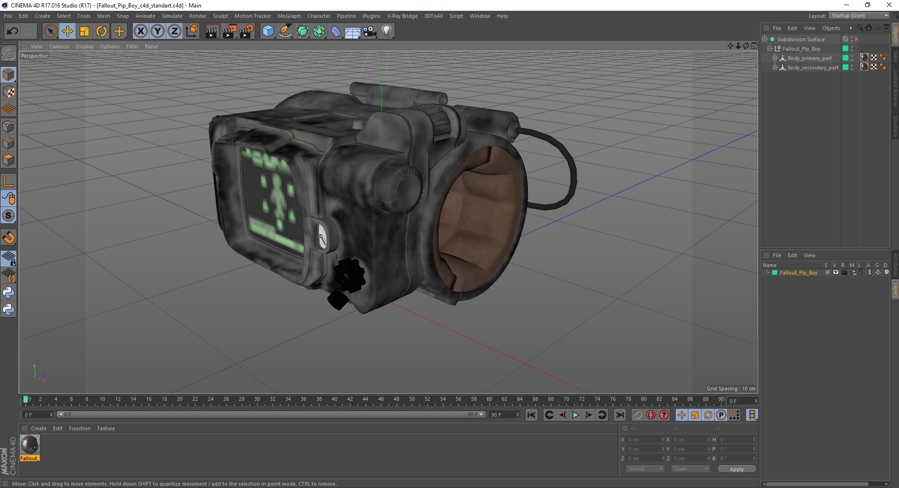Play animation forward
The image size is (899, 488).
[575, 415]
